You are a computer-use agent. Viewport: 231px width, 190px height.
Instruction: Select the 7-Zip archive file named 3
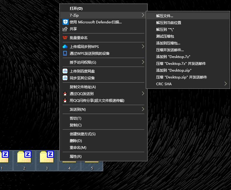pyautogui.click(x=47, y=160)
